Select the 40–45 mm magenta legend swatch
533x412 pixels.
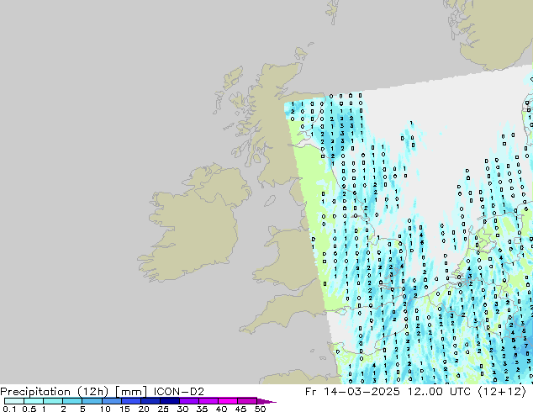[228, 401]
